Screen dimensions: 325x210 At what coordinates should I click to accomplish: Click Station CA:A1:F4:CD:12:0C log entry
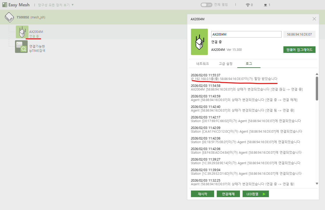247,132
